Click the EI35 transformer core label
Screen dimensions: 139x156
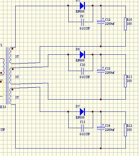tap(3, 107)
